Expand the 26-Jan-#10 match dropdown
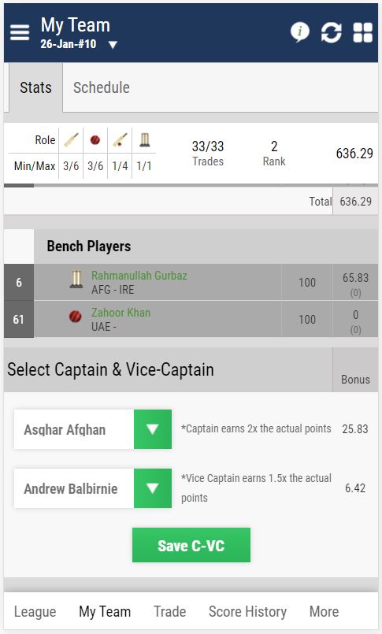 (x=113, y=44)
